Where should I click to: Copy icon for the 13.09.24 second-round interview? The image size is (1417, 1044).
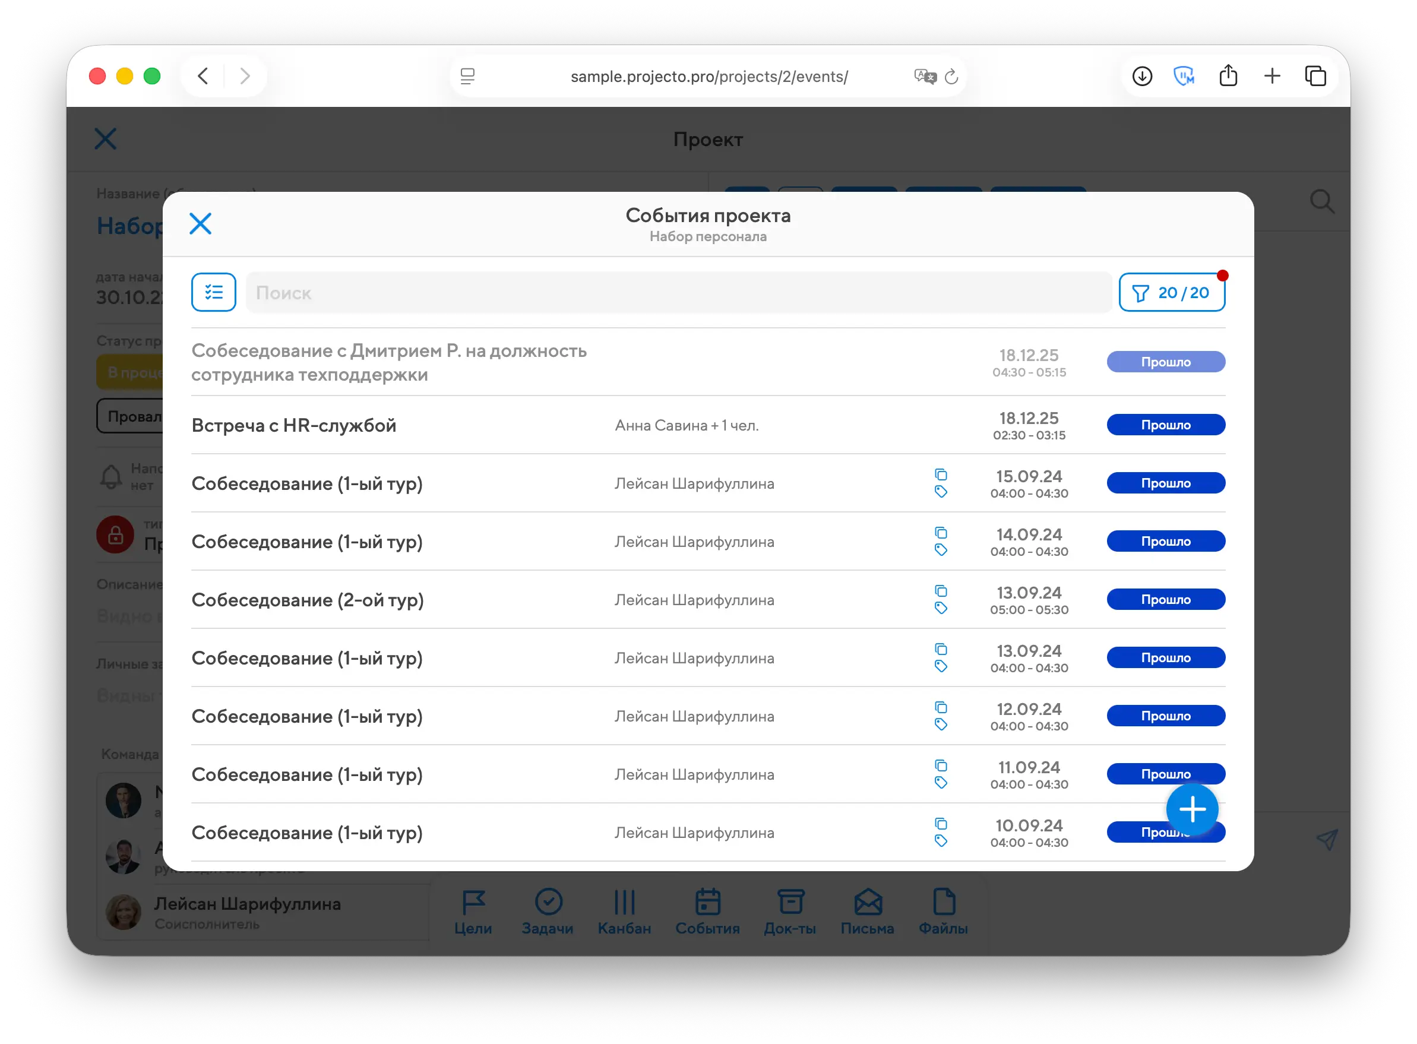click(x=941, y=591)
